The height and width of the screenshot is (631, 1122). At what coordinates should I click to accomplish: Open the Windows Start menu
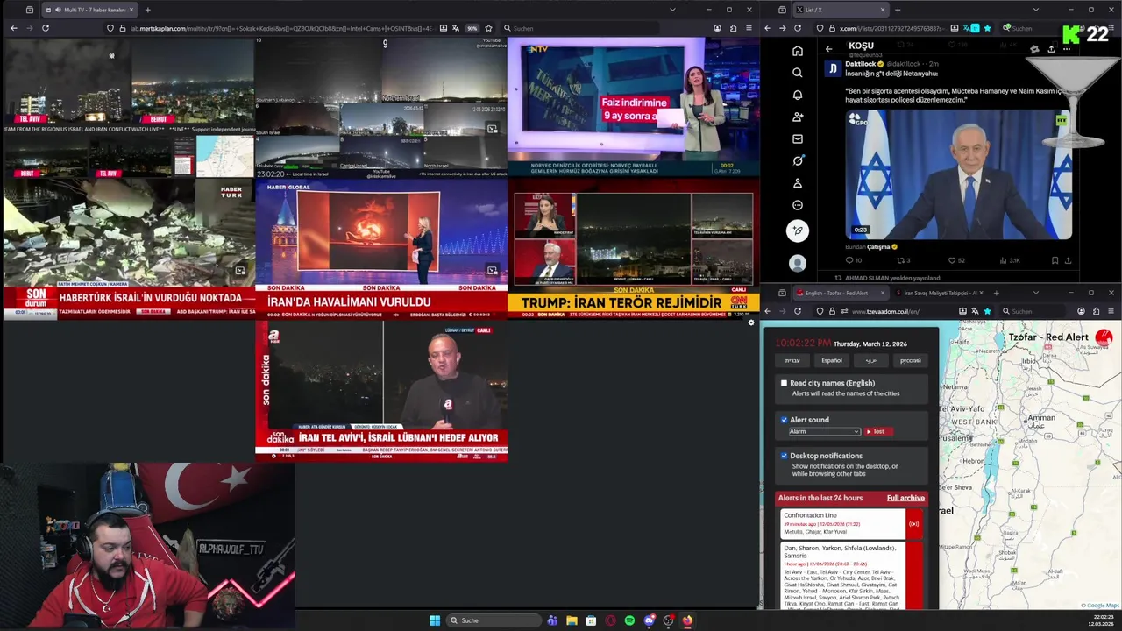[435, 620]
